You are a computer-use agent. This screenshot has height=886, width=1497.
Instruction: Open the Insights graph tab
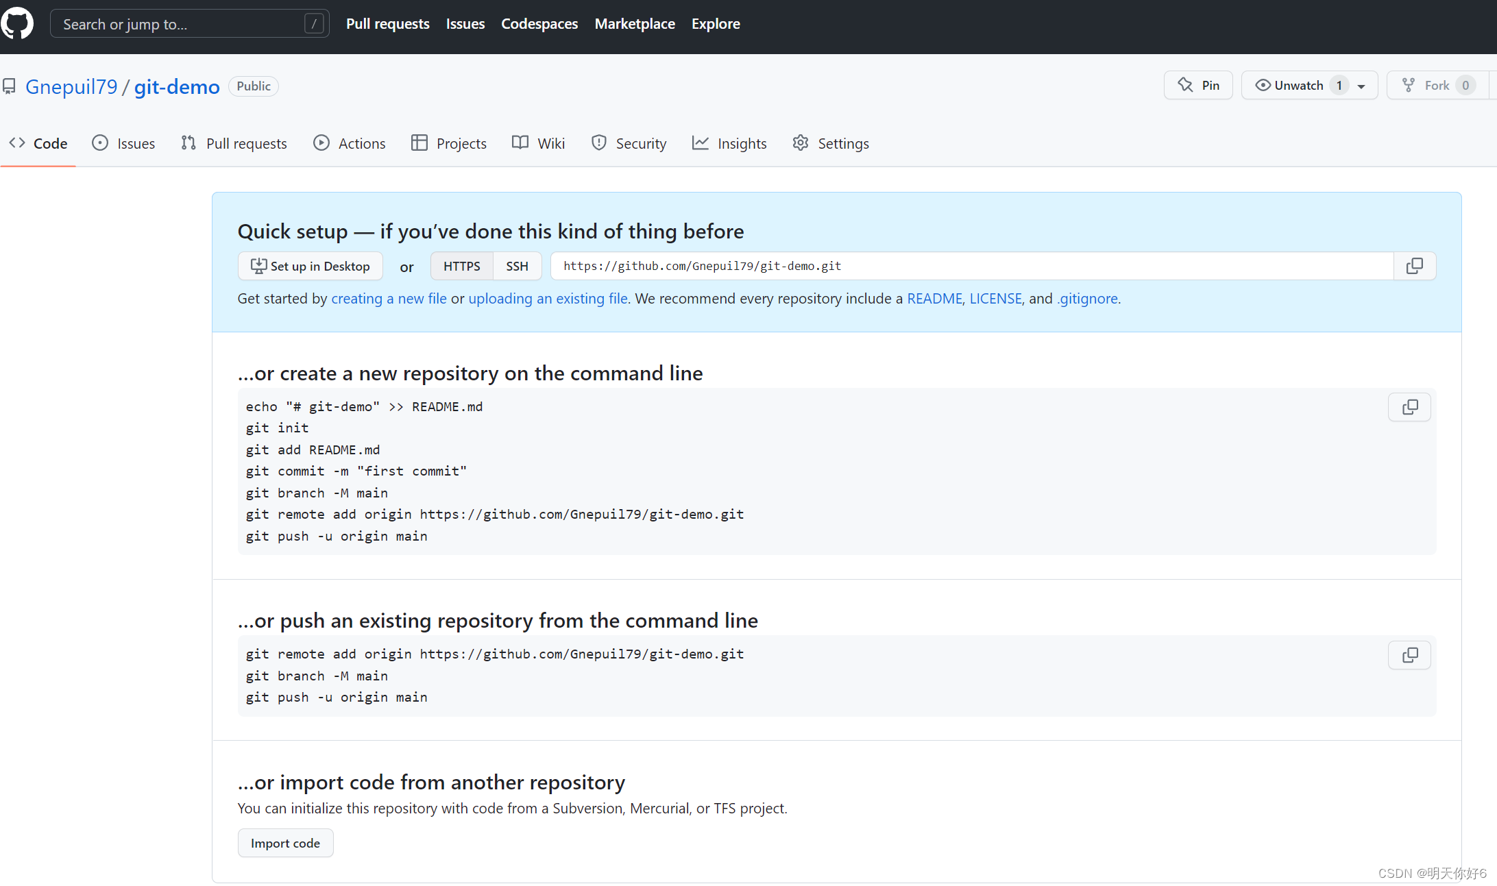tap(729, 143)
